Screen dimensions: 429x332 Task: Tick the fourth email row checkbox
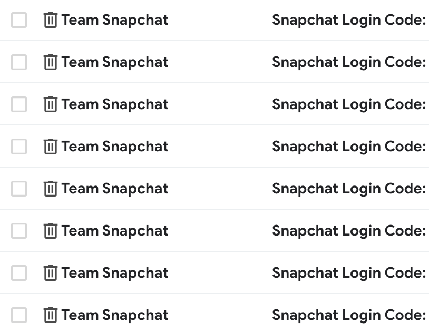(x=19, y=147)
